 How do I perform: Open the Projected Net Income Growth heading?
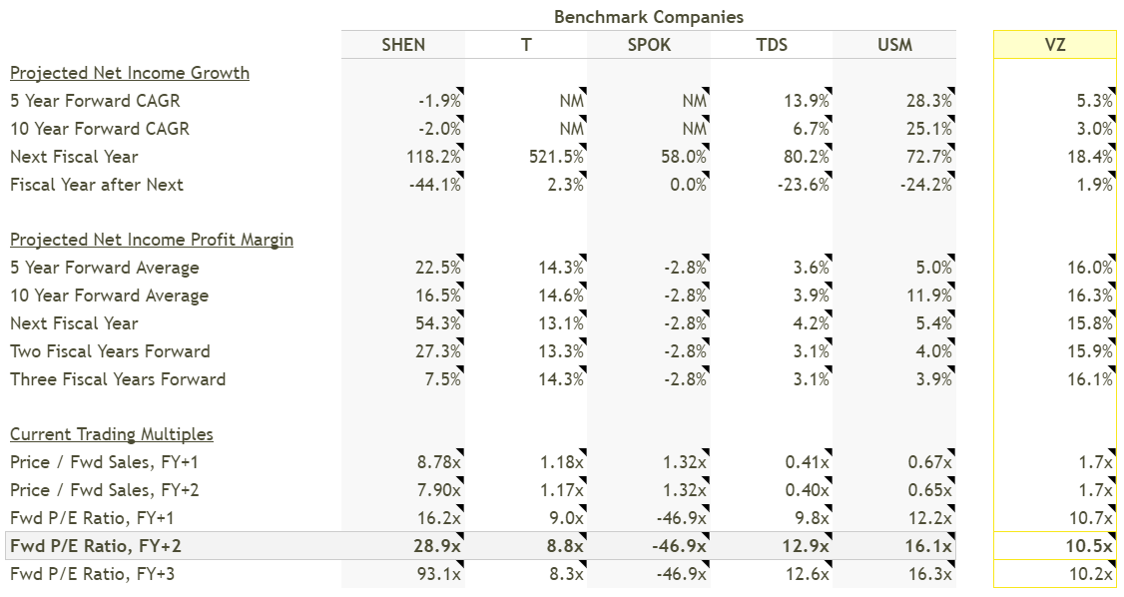pos(130,73)
